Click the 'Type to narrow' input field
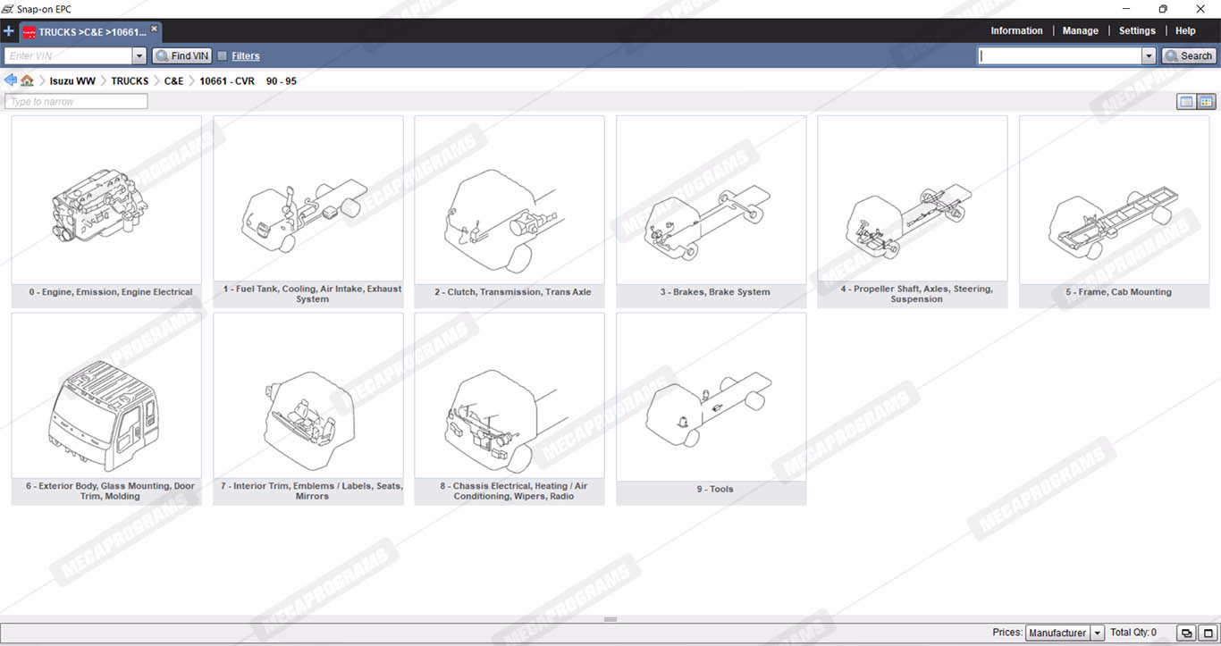The height and width of the screenshot is (646, 1221). pyautogui.click(x=76, y=102)
